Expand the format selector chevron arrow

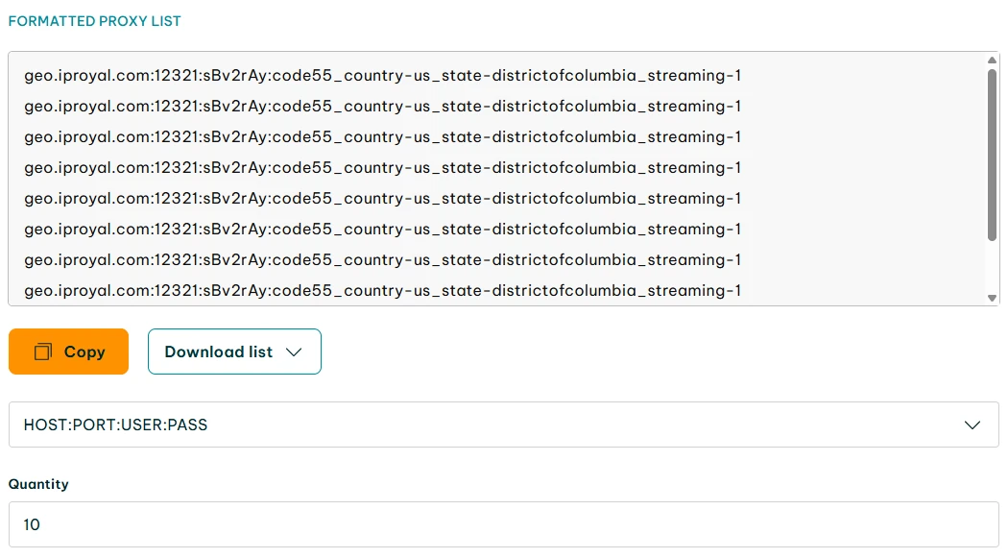pos(972,425)
